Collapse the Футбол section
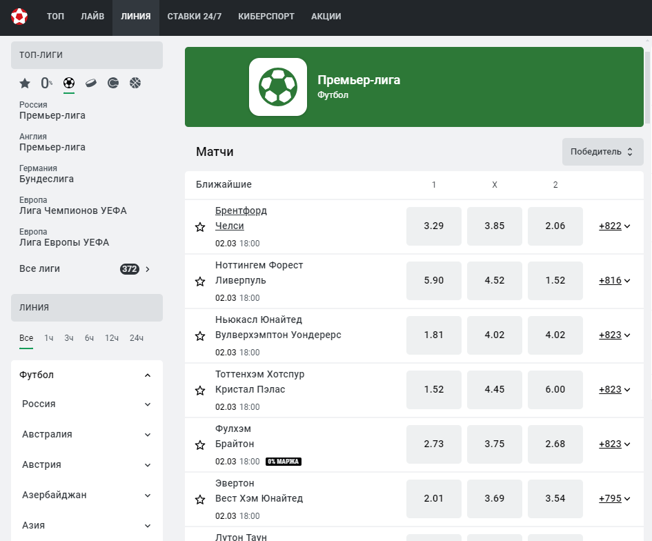Image resolution: width=652 pixels, height=541 pixels. point(147,375)
